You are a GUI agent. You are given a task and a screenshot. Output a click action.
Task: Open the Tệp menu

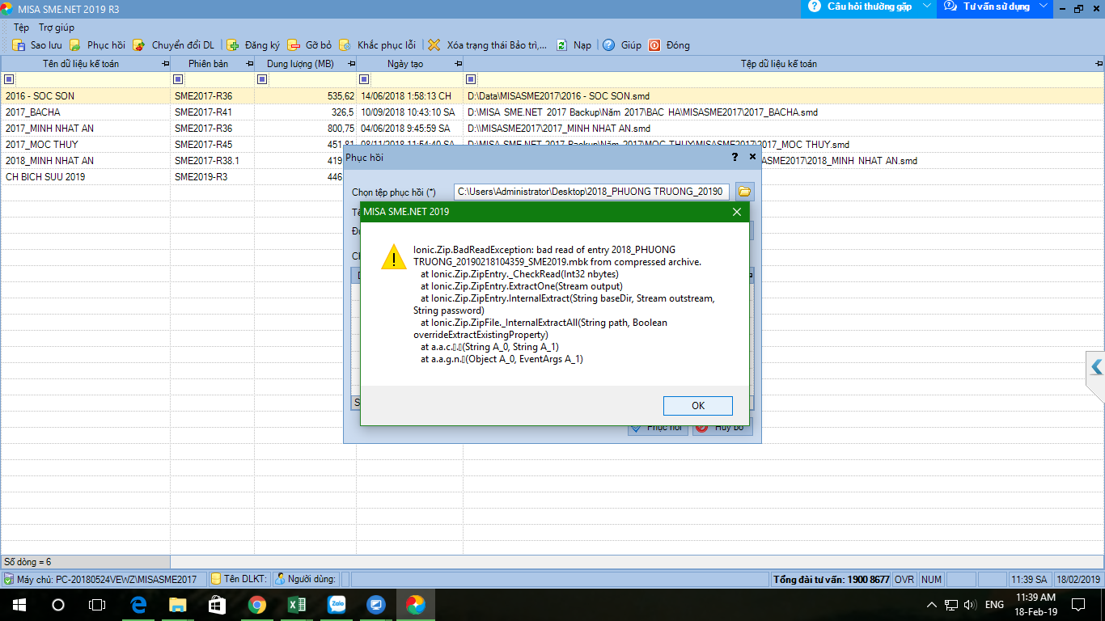coord(21,27)
